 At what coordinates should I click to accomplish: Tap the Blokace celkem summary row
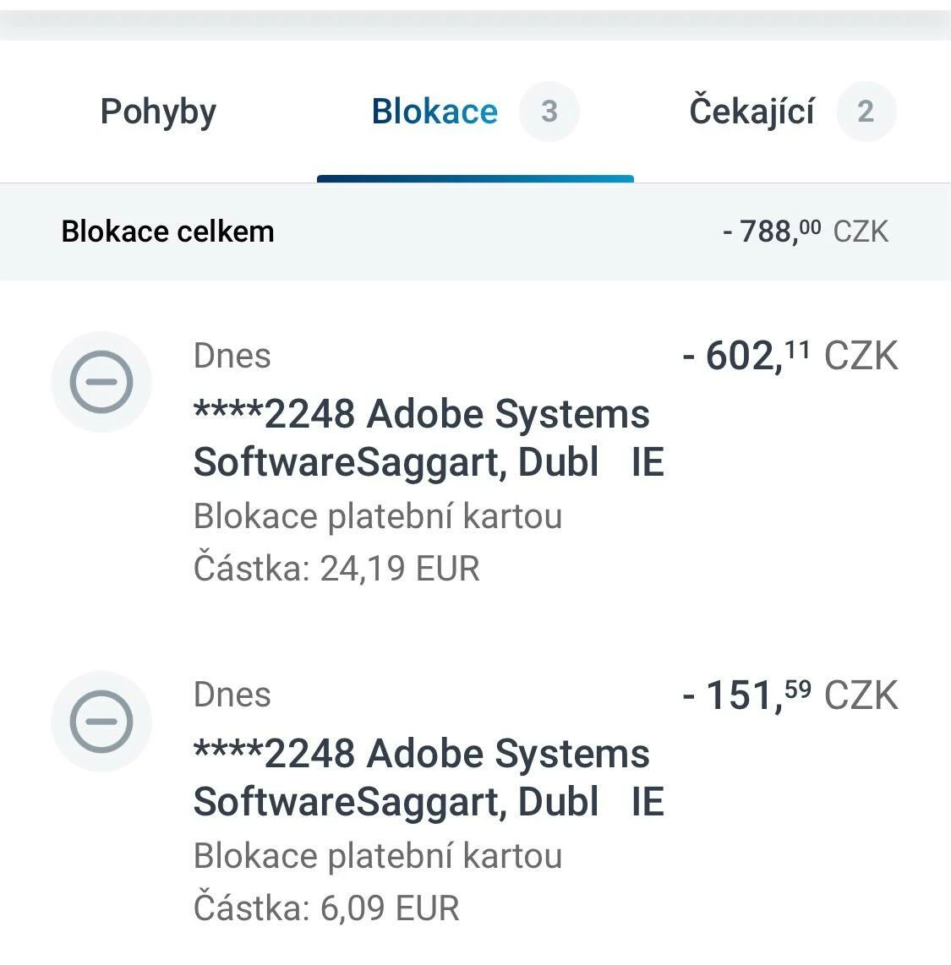[x=475, y=232]
